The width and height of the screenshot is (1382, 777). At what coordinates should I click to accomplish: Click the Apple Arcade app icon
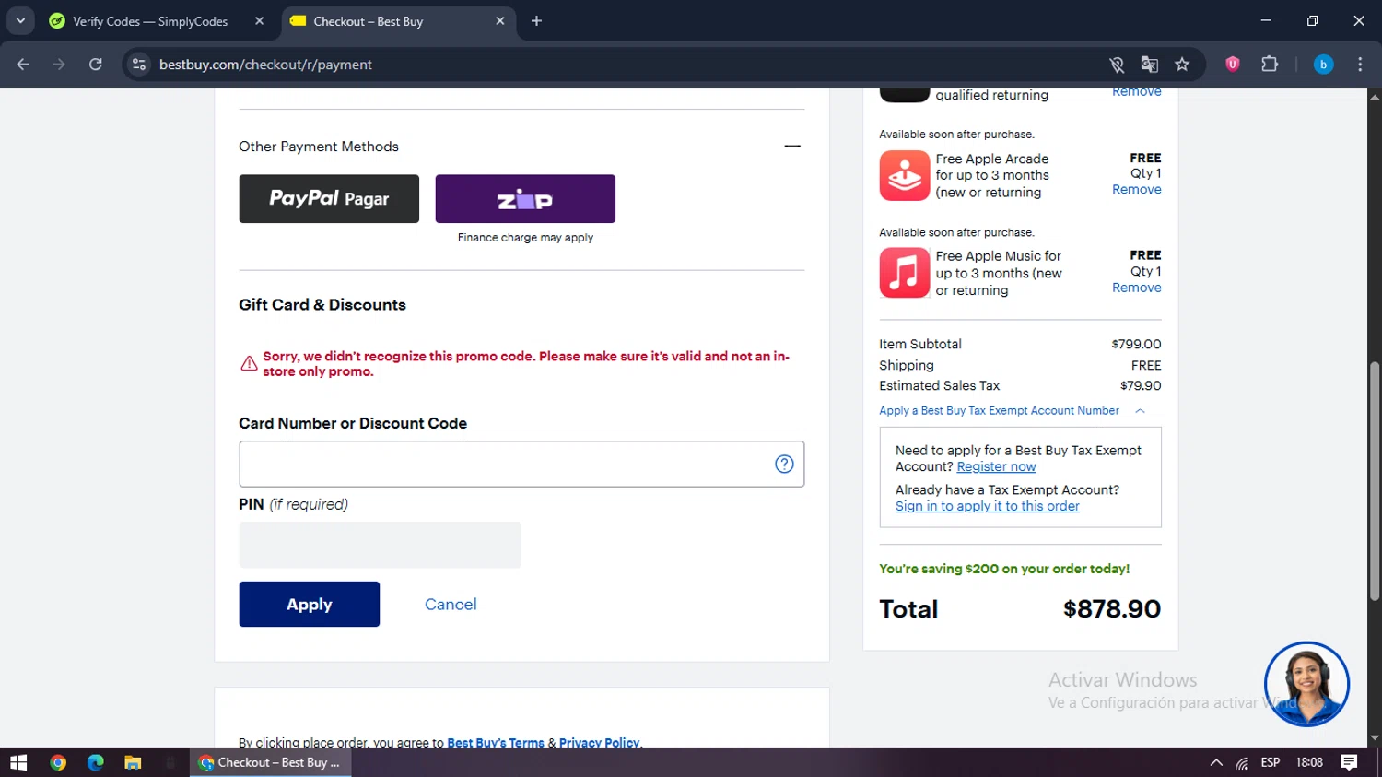click(x=904, y=175)
